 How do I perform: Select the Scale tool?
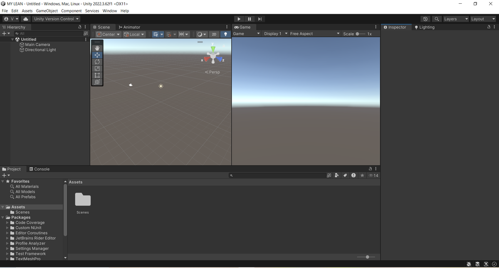(x=97, y=68)
